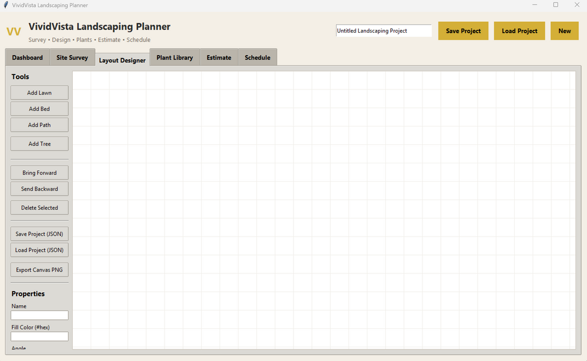This screenshot has height=361, width=587.
Task: Click the Save Project button in the header
Action: [x=463, y=31]
